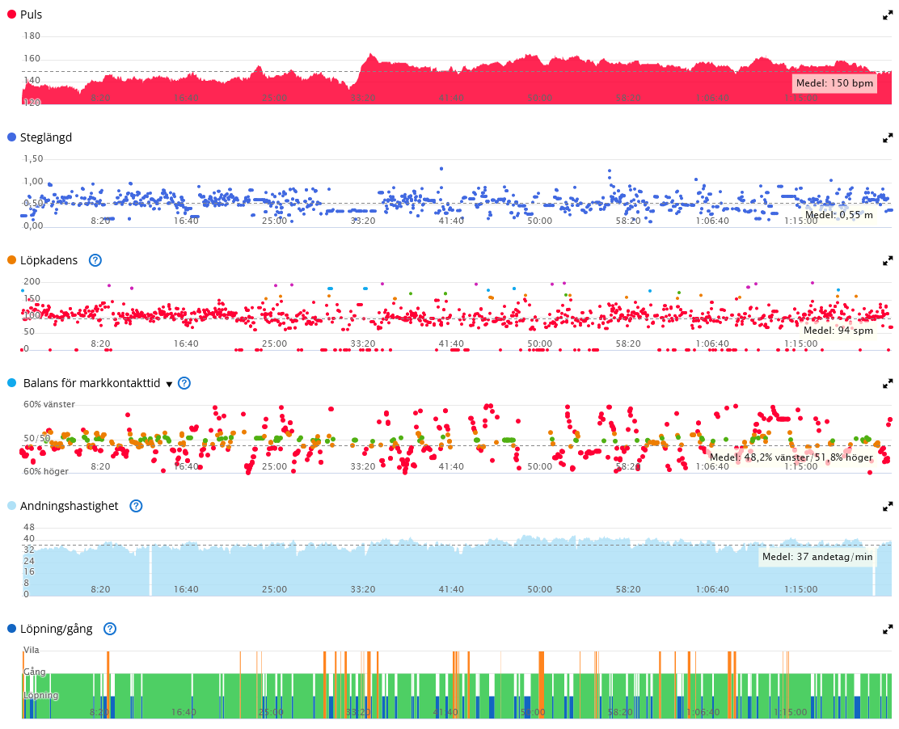Click the blue Steglängd legend dot
Screen dimensions: 899x729
pyautogui.click(x=11, y=137)
